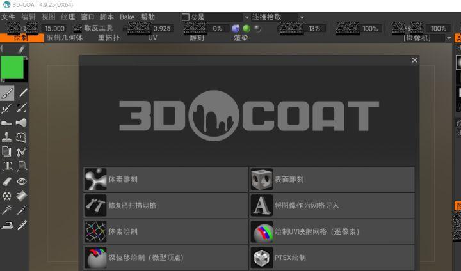461x271 pixels.
Task: Select the Brush paint tool
Action: (x=7, y=93)
